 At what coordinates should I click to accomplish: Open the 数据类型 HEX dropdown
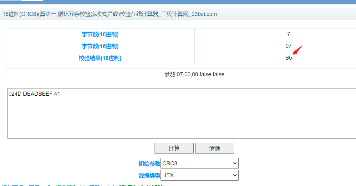pyautogui.click(x=199, y=175)
